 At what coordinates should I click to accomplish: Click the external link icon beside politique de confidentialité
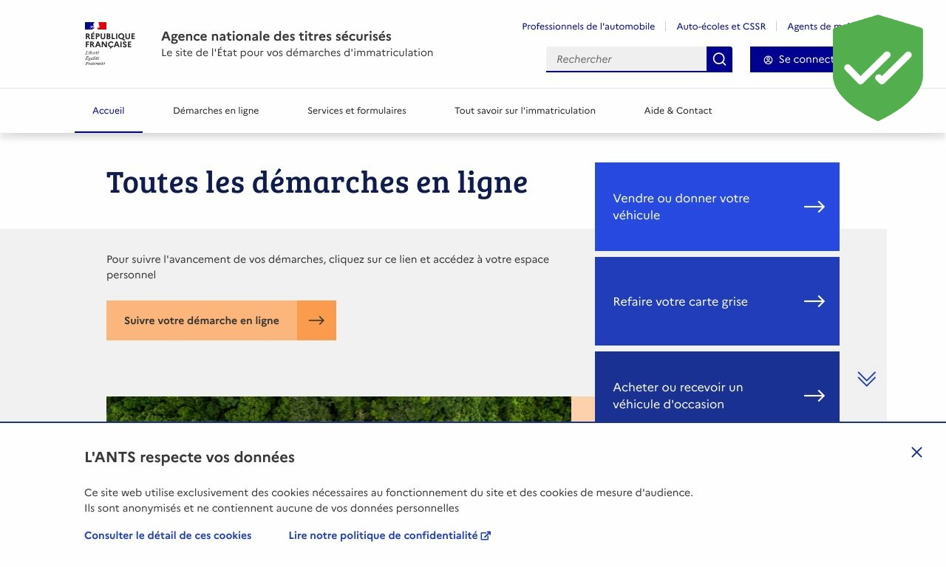(x=486, y=535)
